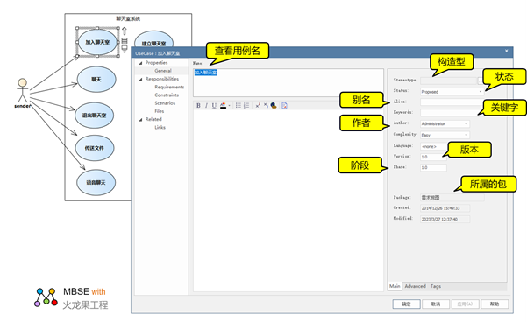Image resolution: width=527 pixels, height=322 pixels.
Task: Select the sender actor figure
Action: click(x=23, y=91)
